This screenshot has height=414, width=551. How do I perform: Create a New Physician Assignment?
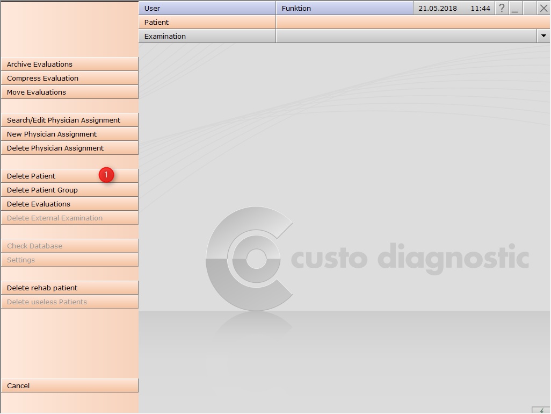pos(70,134)
